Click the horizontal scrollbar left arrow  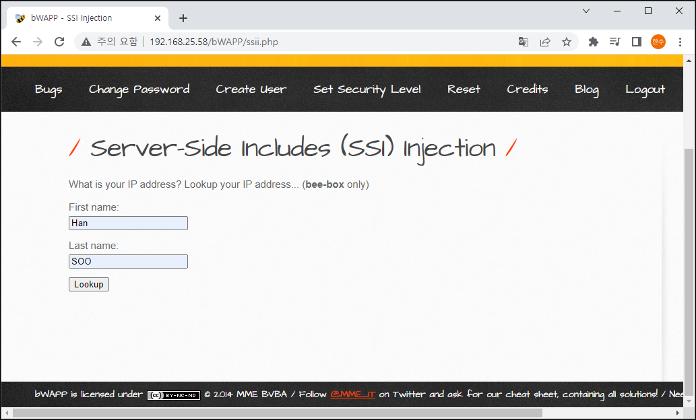point(7,413)
